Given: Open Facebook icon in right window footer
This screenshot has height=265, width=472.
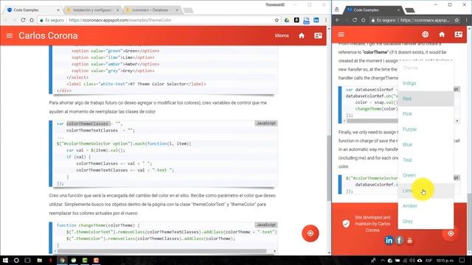Looking at the screenshot, I should 400,241.
